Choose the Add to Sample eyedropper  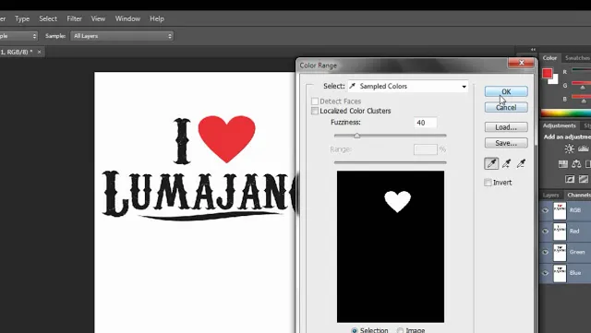pyautogui.click(x=506, y=163)
